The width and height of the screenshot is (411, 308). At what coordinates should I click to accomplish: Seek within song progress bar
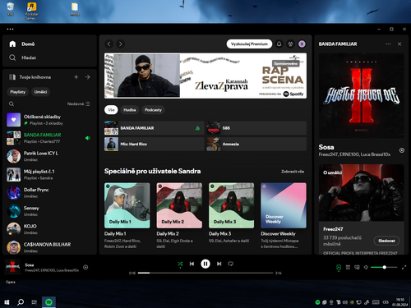coord(205,273)
